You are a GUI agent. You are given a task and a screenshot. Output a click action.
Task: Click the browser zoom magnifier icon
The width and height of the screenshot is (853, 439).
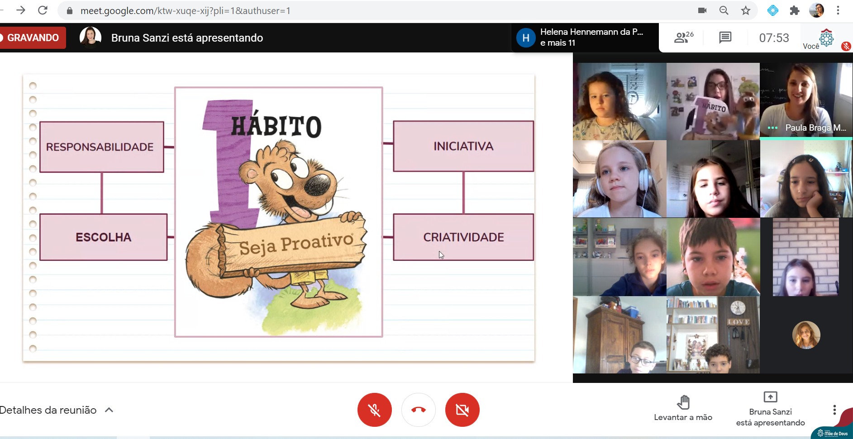pyautogui.click(x=724, y=10)
